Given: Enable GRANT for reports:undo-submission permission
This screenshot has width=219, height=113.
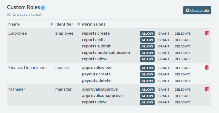Looking at the screenshot, I should [x=164, y=53].
